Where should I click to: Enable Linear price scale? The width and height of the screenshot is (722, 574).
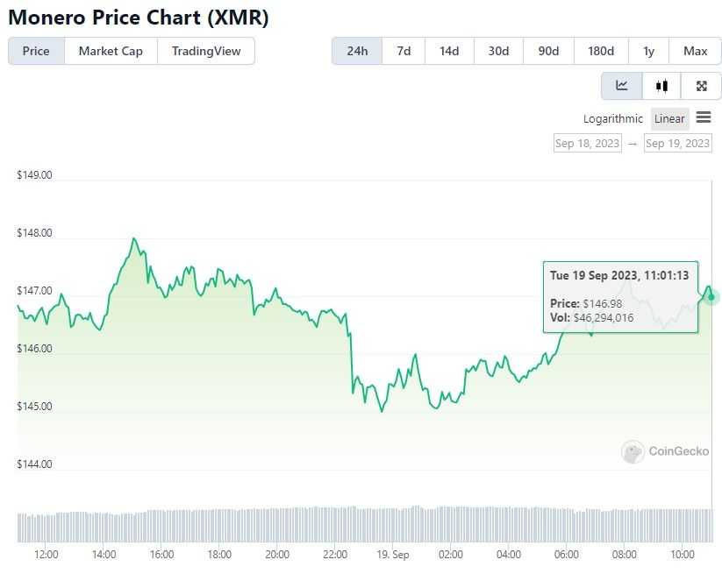668,118
